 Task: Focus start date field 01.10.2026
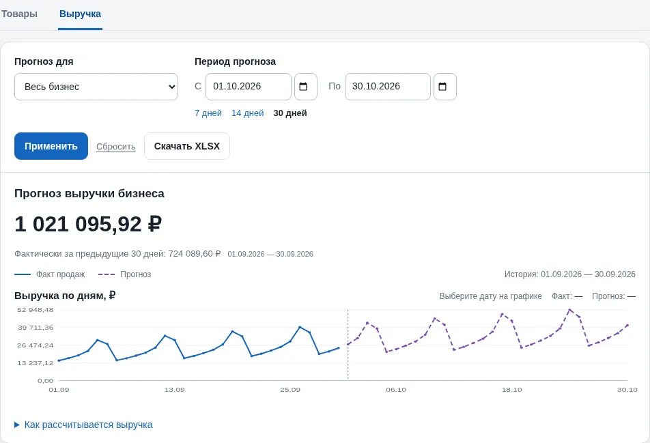click(249, 87)
